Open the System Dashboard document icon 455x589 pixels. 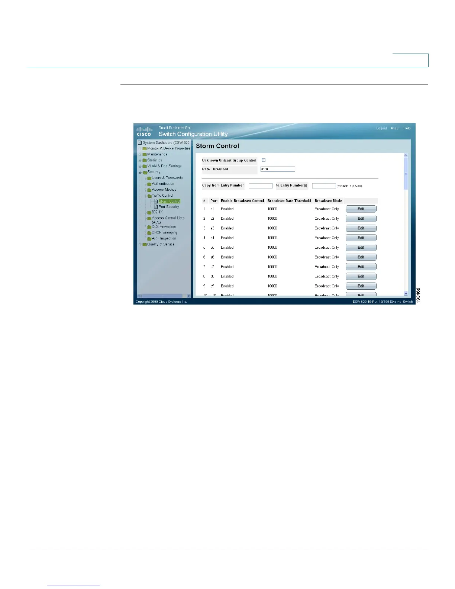pyautogui.click(x=140, y=142)
